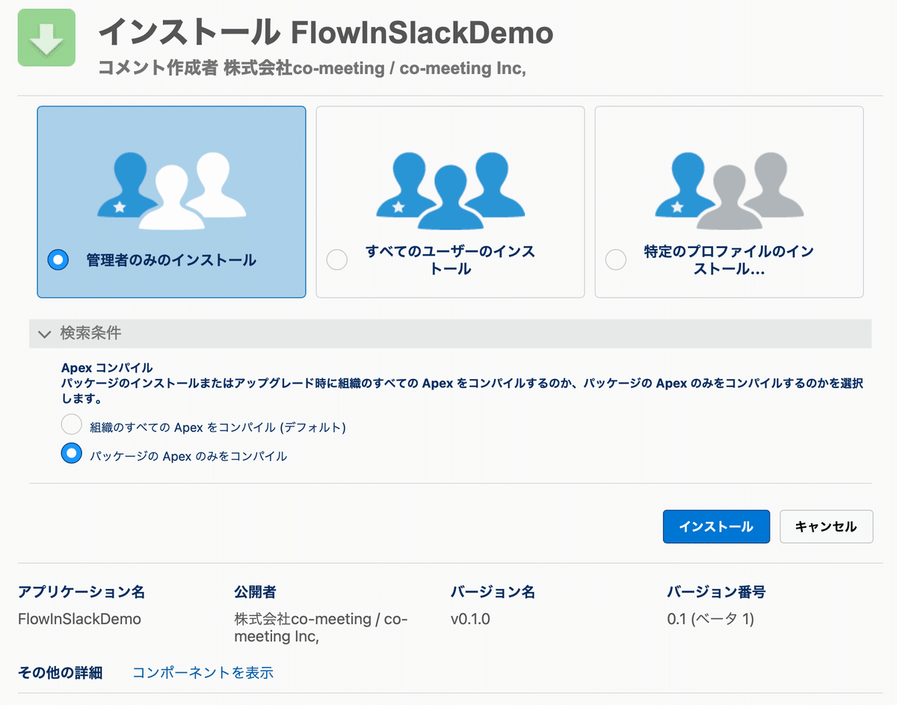Click the all-users group illustration icon
897x705 pixels.
click(451, 191)
